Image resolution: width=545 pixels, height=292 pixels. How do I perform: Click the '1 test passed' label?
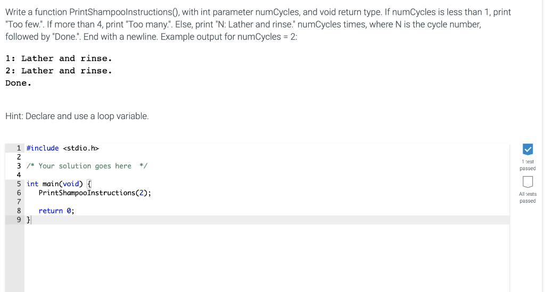point(527,165)
